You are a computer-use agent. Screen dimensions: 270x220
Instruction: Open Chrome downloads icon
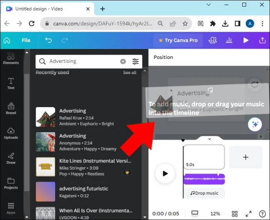click(225, 23)
